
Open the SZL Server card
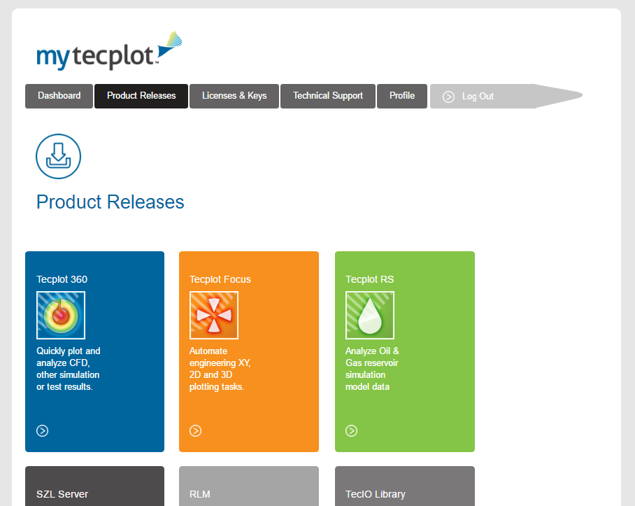(95, 486)
